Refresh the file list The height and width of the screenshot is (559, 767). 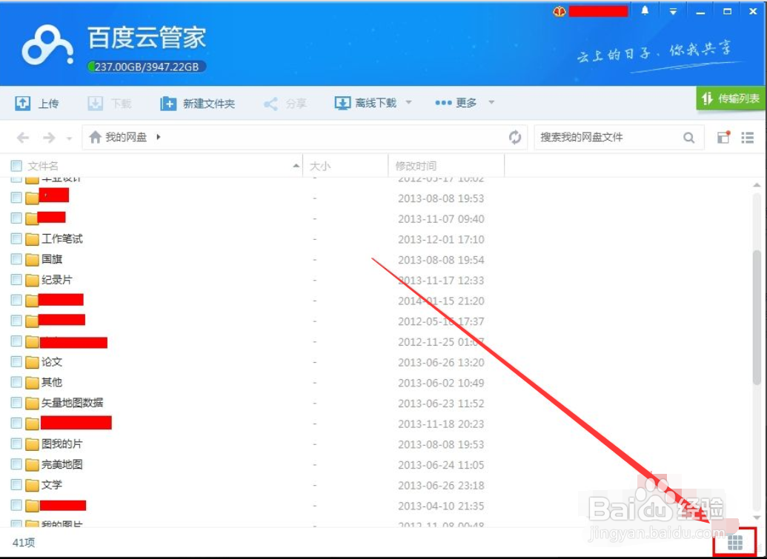pos(515,137)
